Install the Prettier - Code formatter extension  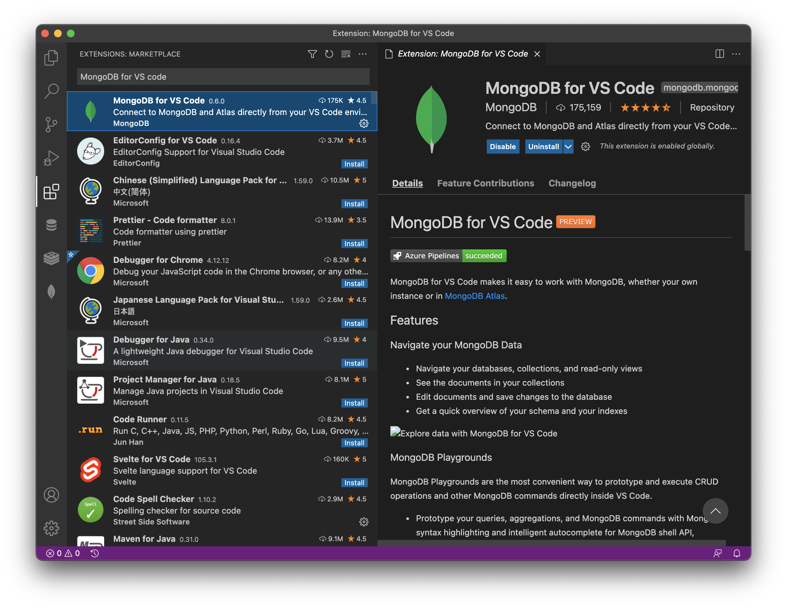pyautogui.click(x=354, y=244)
